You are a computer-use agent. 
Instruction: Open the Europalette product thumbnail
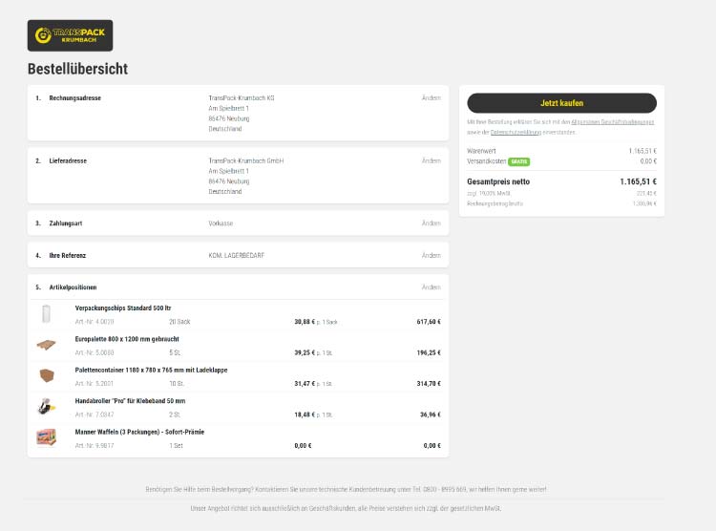pos(46,345)
